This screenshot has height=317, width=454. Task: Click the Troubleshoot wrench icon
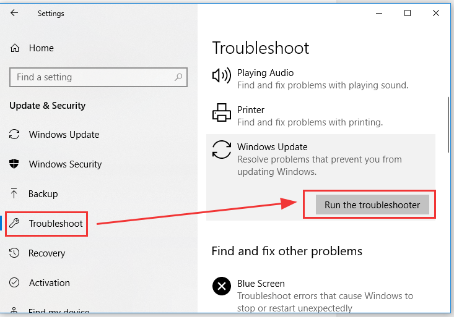(14, 223)
